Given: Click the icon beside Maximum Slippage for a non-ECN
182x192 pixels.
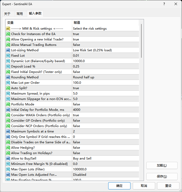Looking at the screenshot, I should 8,99.
